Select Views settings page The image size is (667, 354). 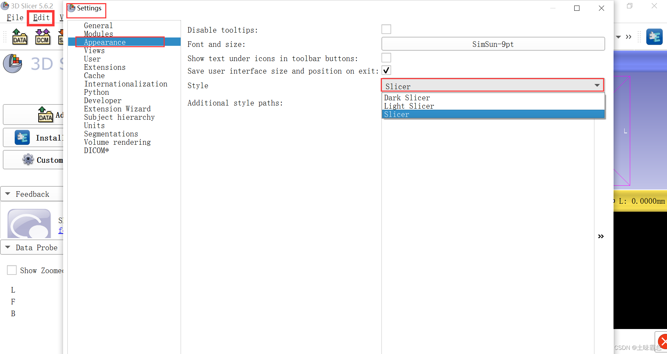[94, 50]
